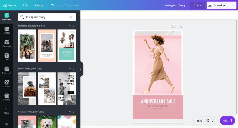Select the gray brown-jacket travel template
This screenshot has width=238, height=128.
click(x=27, y=89)
